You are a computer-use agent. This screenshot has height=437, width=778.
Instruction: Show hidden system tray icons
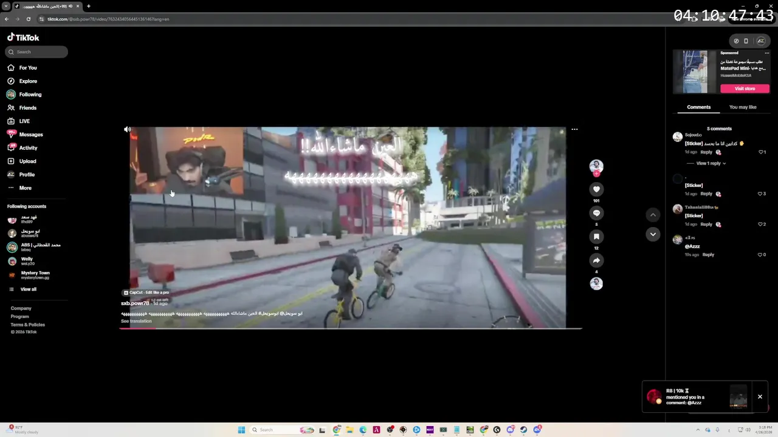[x=698, y=430]
